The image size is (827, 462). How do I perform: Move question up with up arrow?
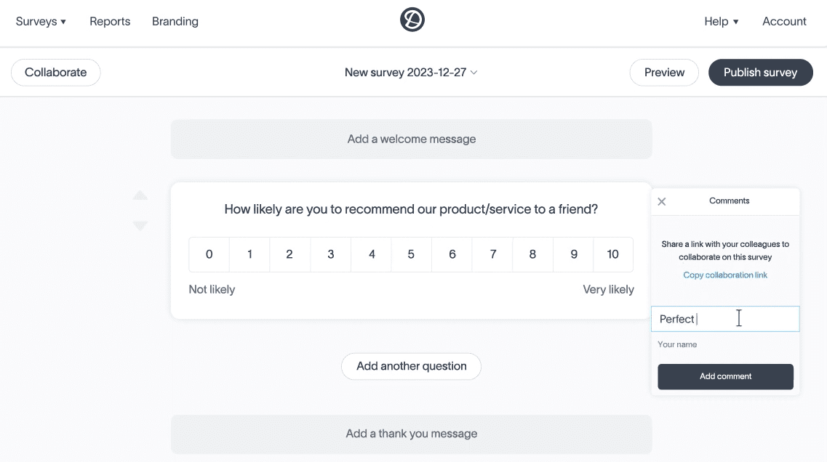(x=140, y=195)
